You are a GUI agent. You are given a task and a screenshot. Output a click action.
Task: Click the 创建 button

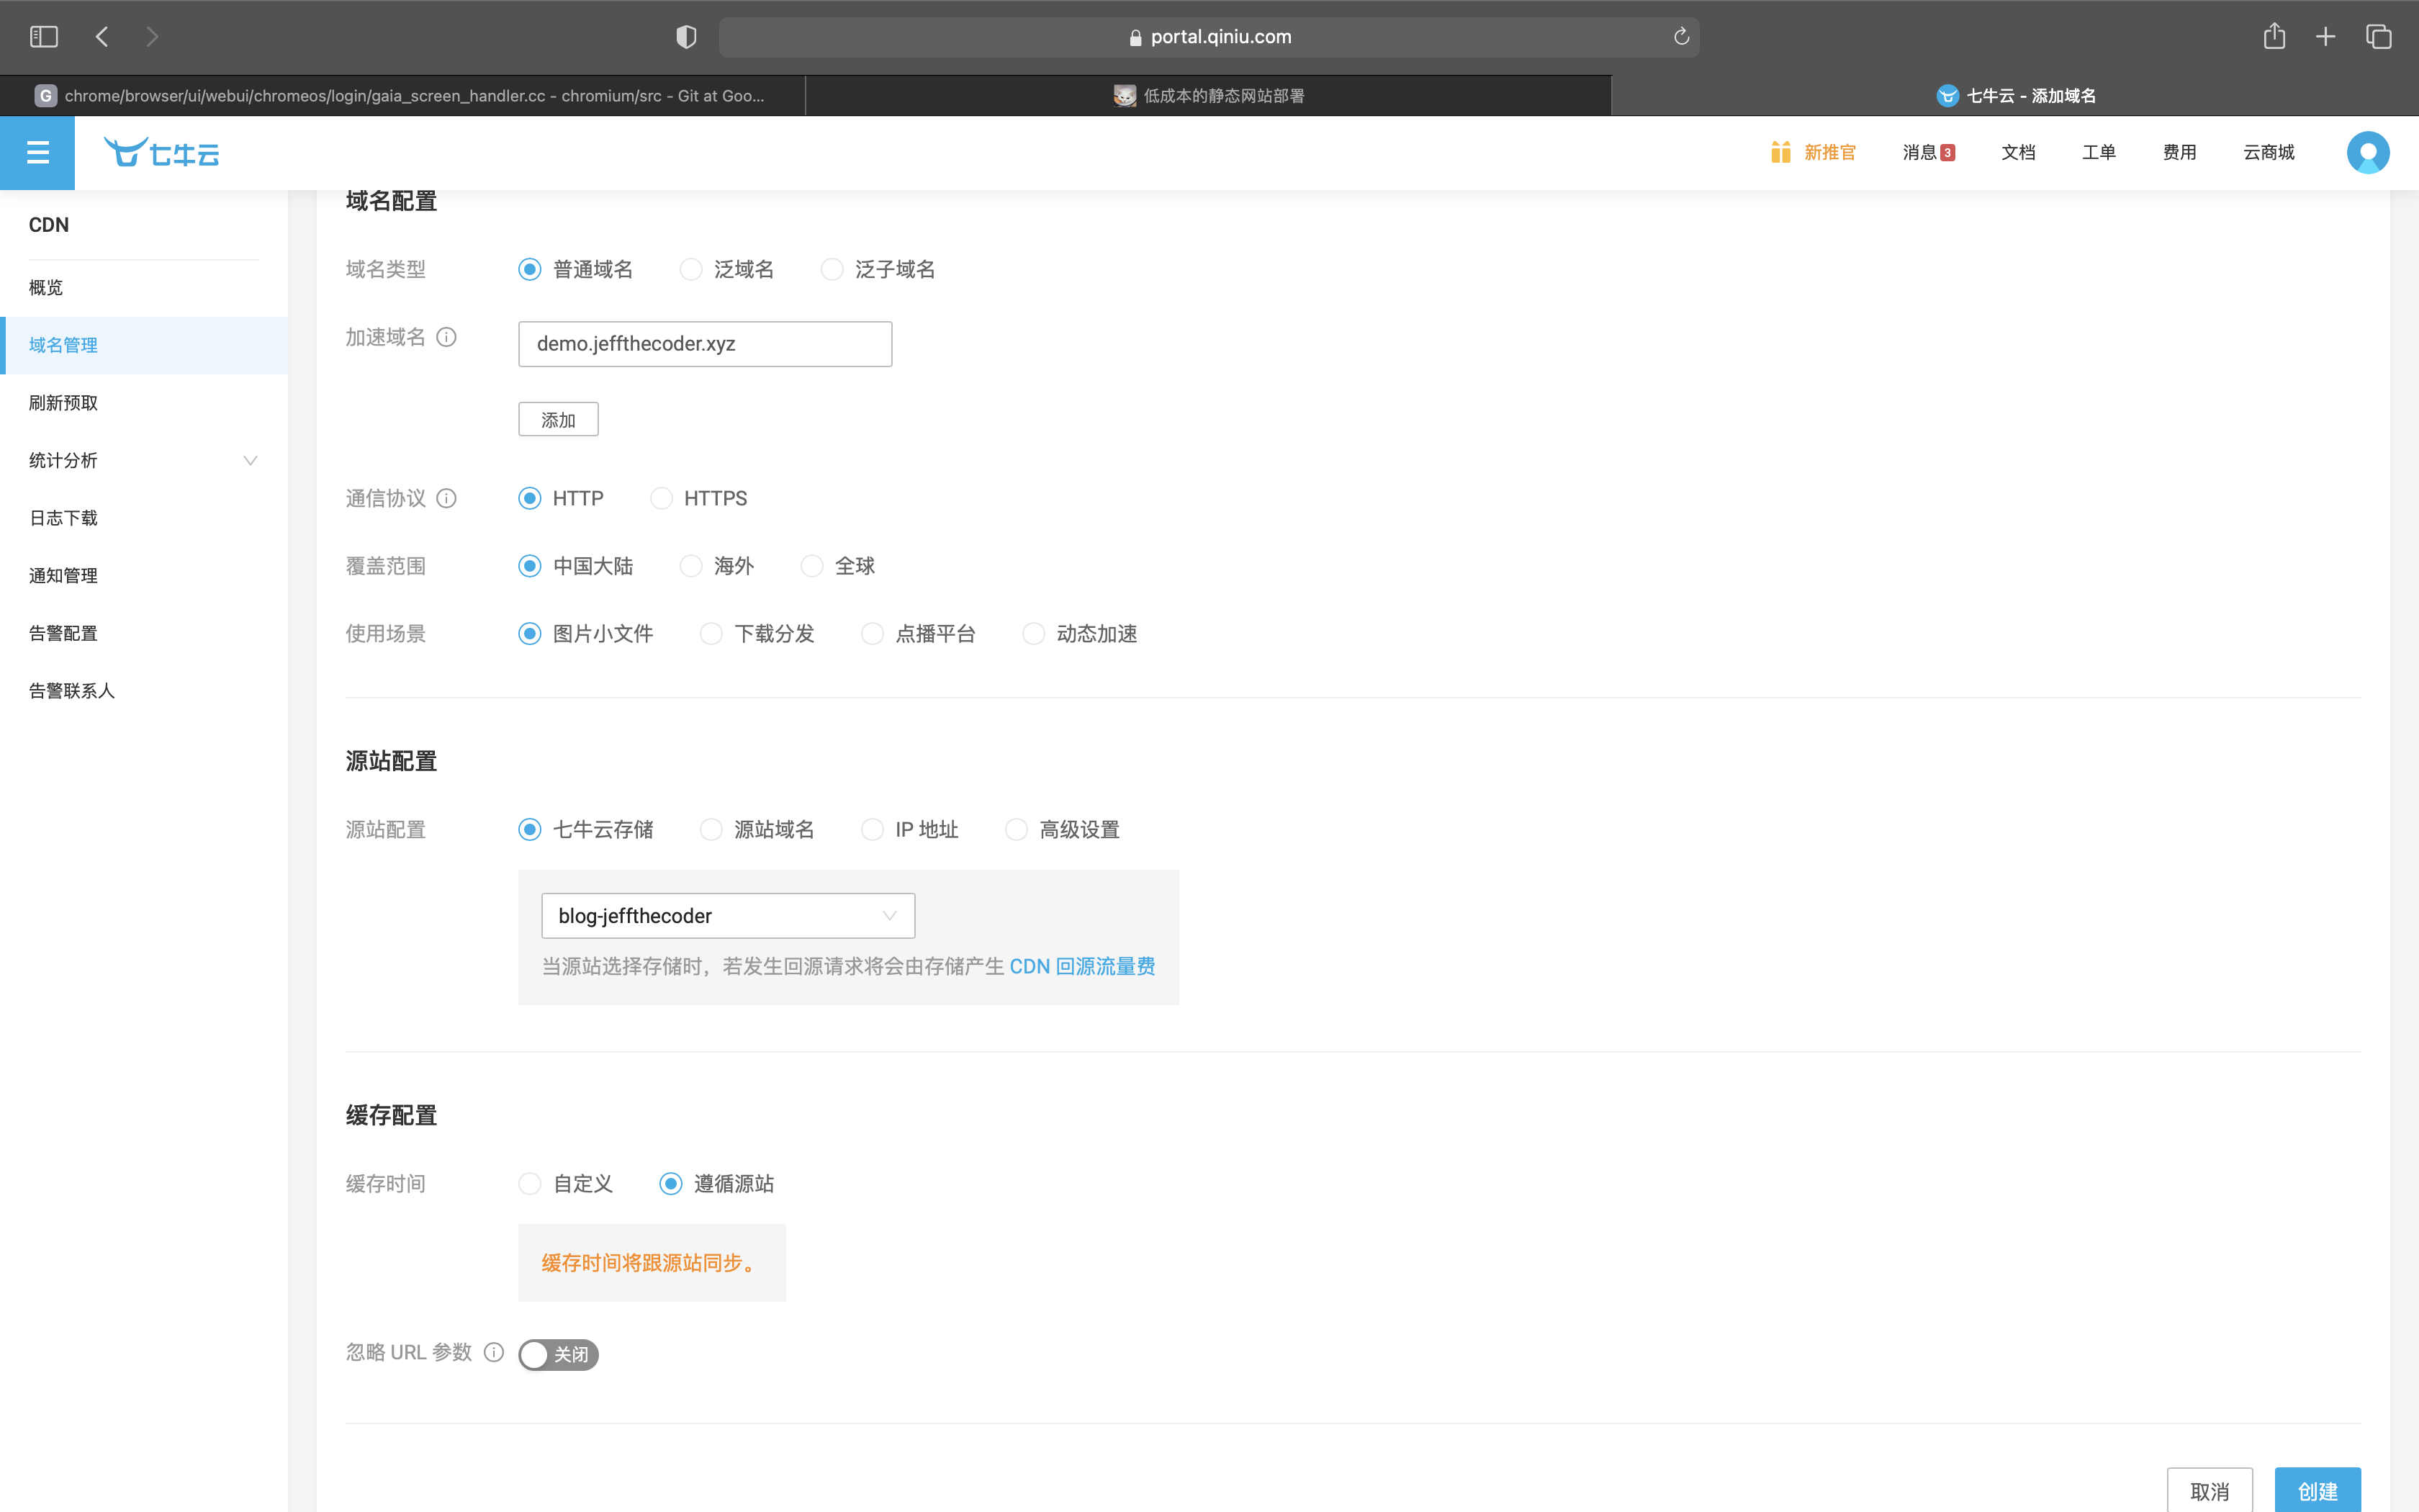pyautogui.click(x=2317, y=1491)
